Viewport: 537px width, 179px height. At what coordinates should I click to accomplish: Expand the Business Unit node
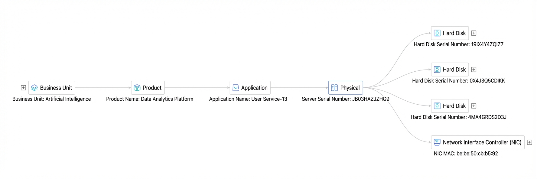pos(23,88)
